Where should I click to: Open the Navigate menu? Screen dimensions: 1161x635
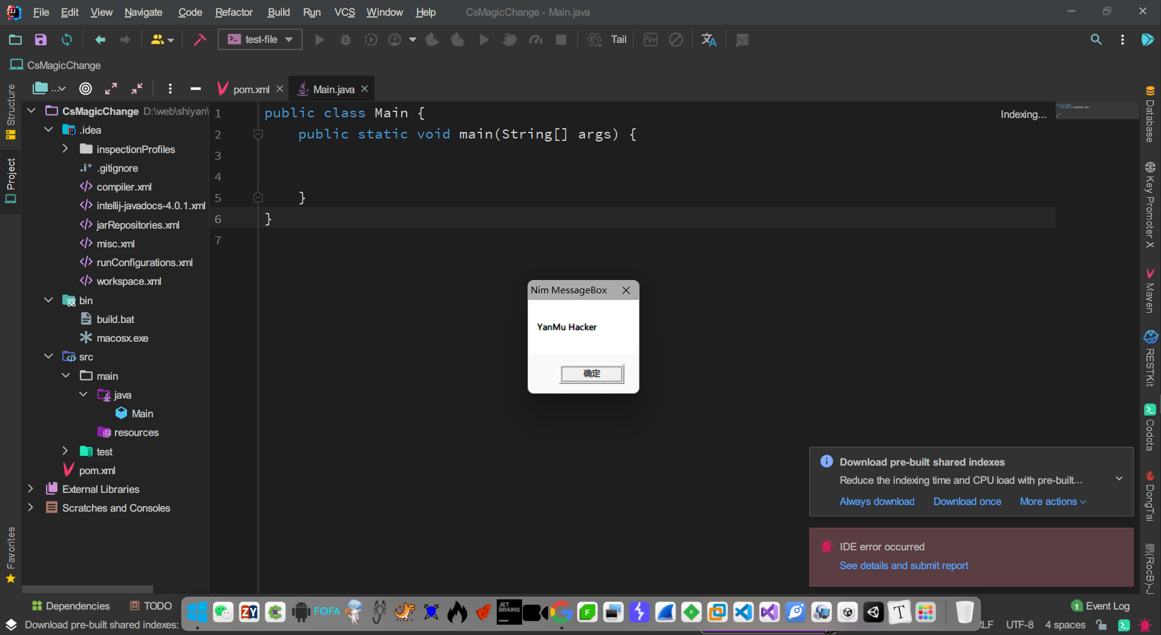click(143, 12)
